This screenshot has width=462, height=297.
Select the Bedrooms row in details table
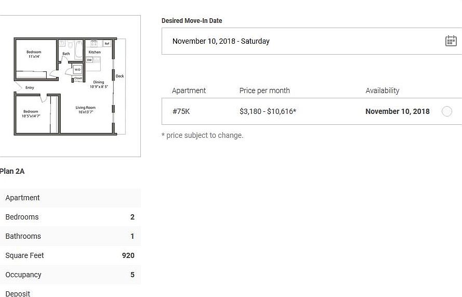pyautogui.click(x=69, y=217)
